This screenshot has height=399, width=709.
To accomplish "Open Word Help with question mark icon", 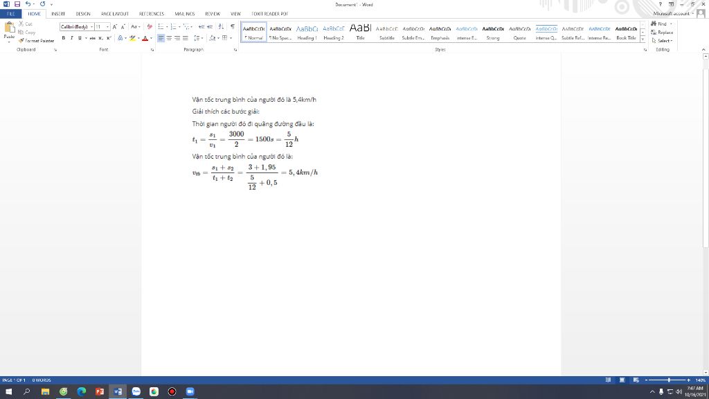I will pos(661,4).
